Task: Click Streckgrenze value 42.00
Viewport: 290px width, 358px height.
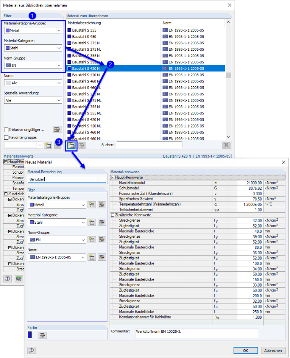Action: 250,221
